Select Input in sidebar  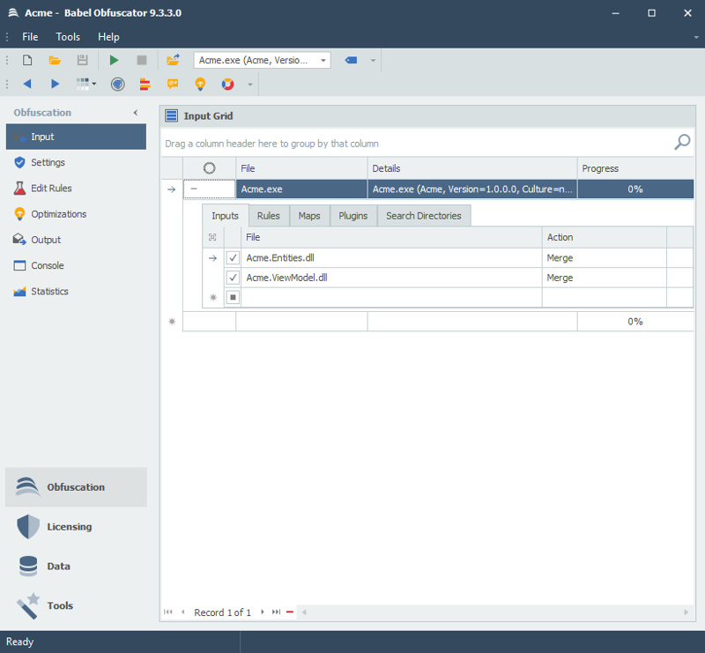tap(76, 137)
